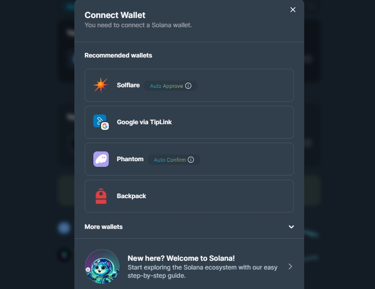The height and width of the screenshot is (289, 375).
Task: Open the Auto Confirm info icon
Action: coord(191,160)
